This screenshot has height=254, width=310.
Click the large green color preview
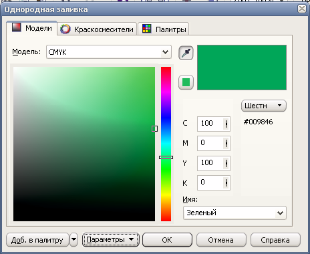coord(242,68)
